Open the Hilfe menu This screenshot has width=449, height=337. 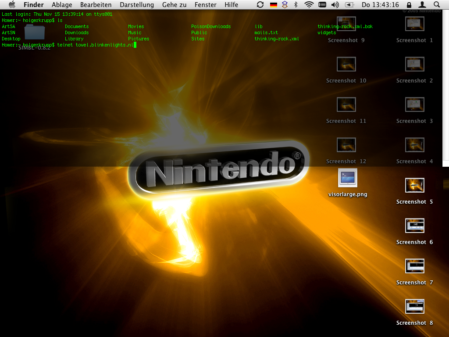point(231,4)
